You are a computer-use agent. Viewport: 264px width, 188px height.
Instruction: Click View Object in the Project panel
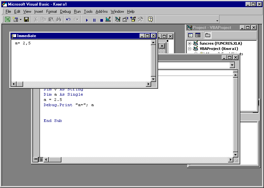click(x=198, y=35)
